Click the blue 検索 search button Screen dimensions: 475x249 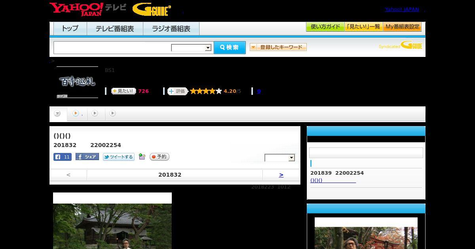pos(230,47)
